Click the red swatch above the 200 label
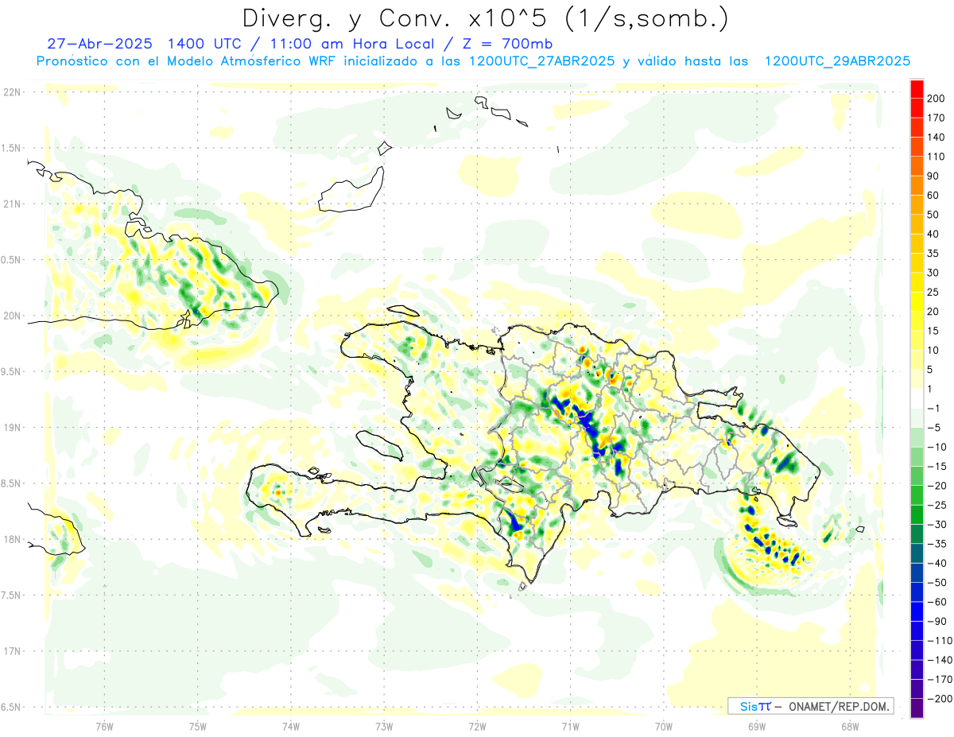 917,89
